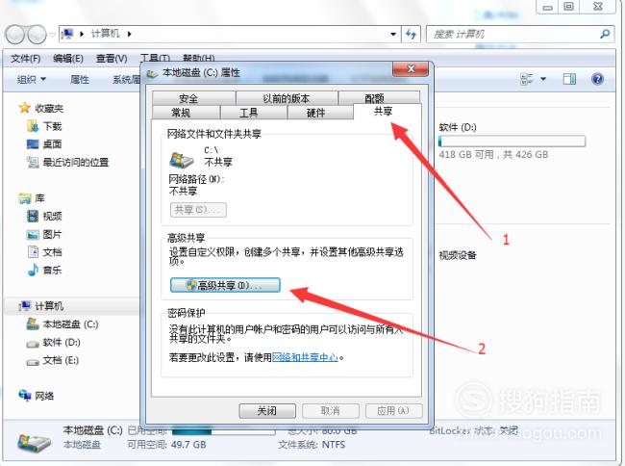Toggle the preview pane icon
The height and width of the screenshot is (466, 625).
tap(569, 79)
